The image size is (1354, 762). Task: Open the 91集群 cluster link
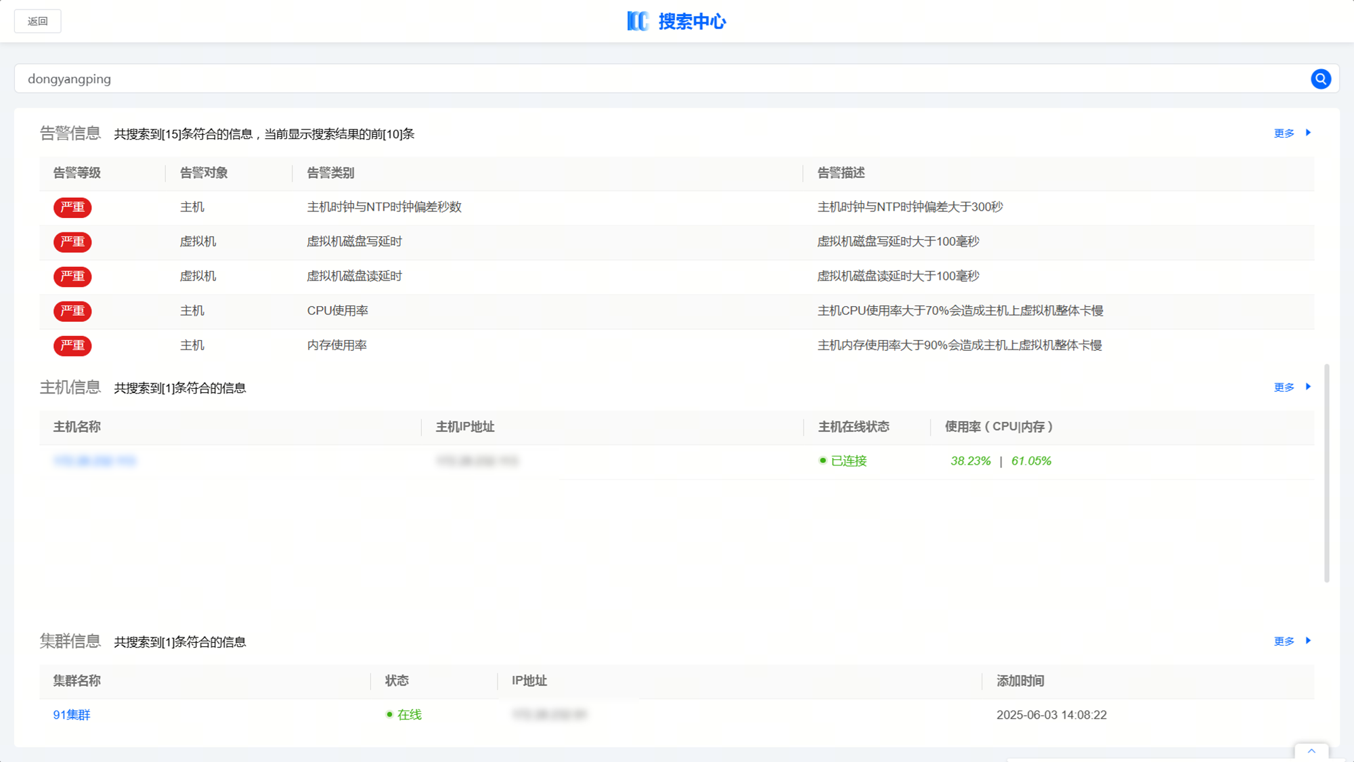point(72,715)
